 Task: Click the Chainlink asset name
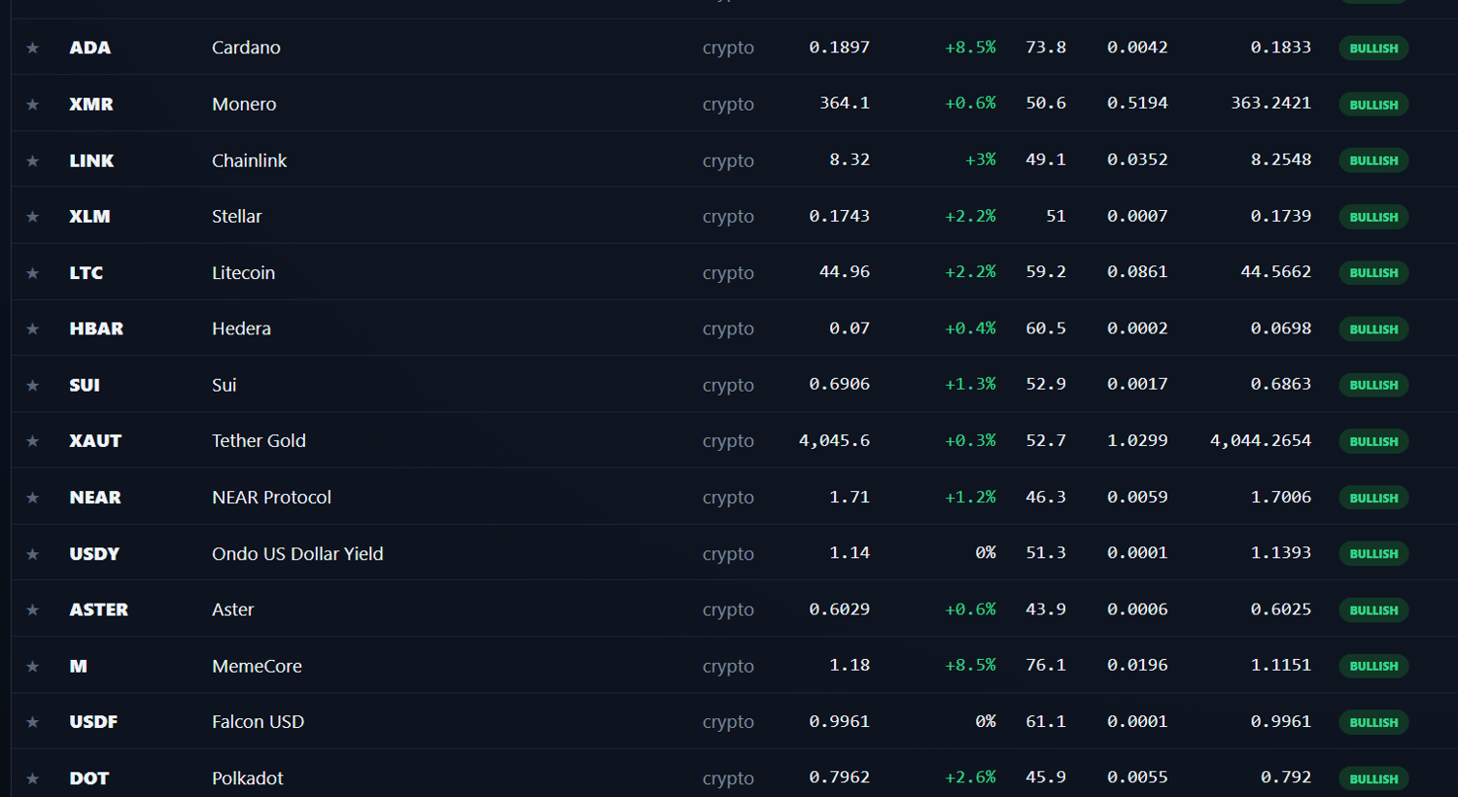coord(249,160)
